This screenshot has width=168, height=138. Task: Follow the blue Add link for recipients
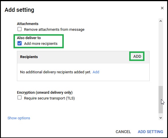[x=96, y=72]
